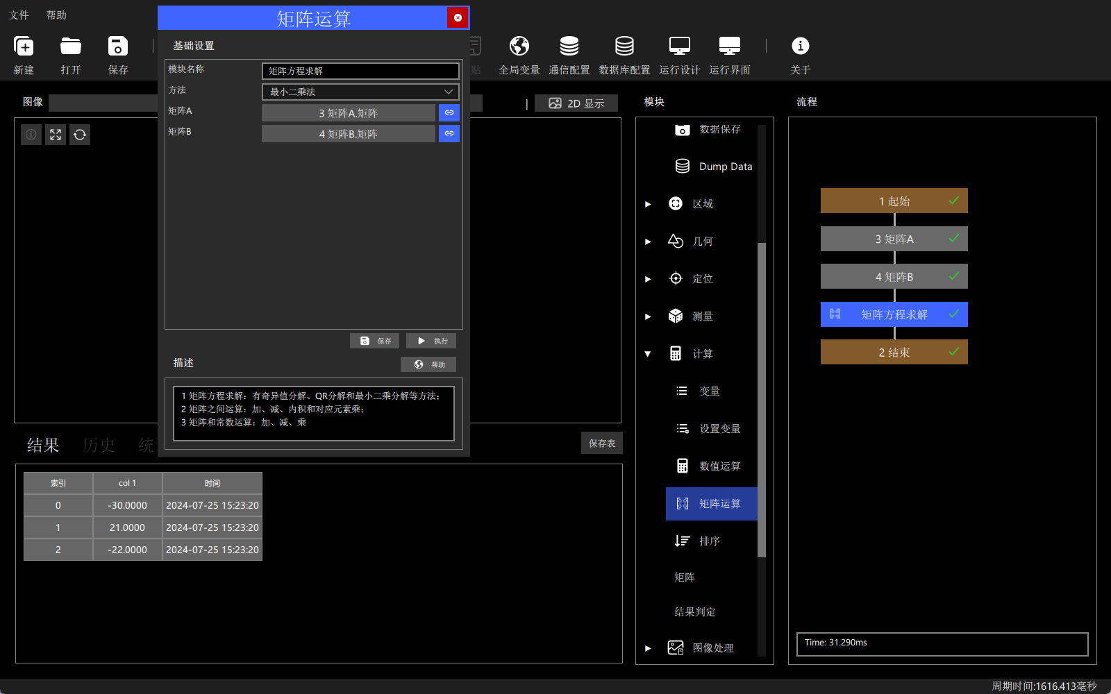Click the 帮助 button beside 描述
The width and height of the screenshot is (1111, 694).
click(428, 364)
